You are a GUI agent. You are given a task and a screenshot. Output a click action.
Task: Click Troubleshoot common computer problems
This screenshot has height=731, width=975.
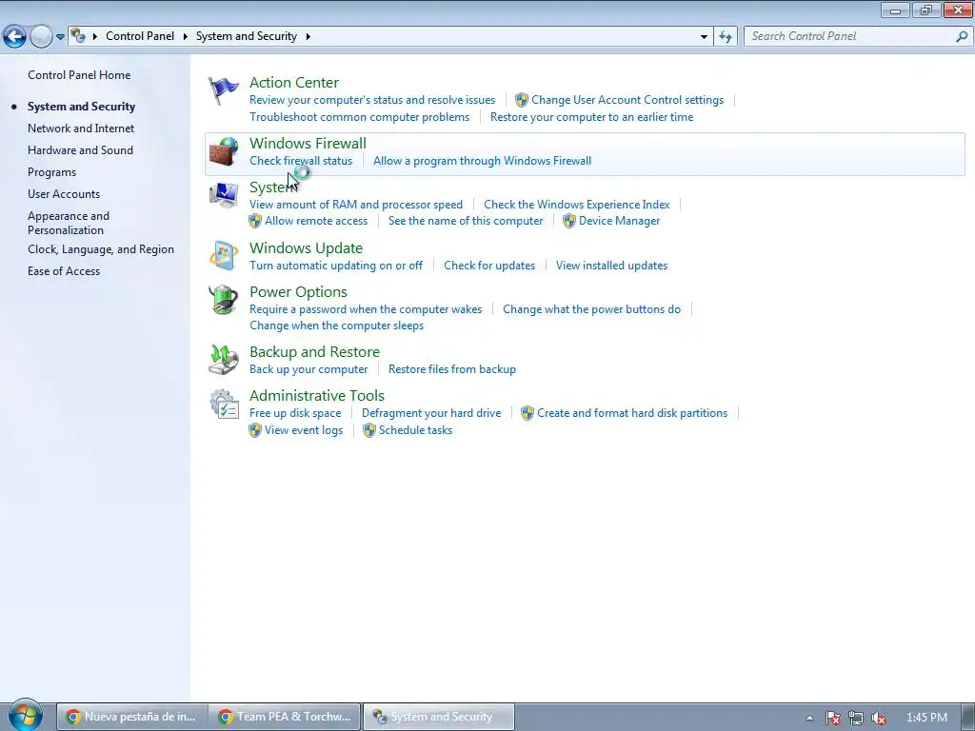coord(359,117)
